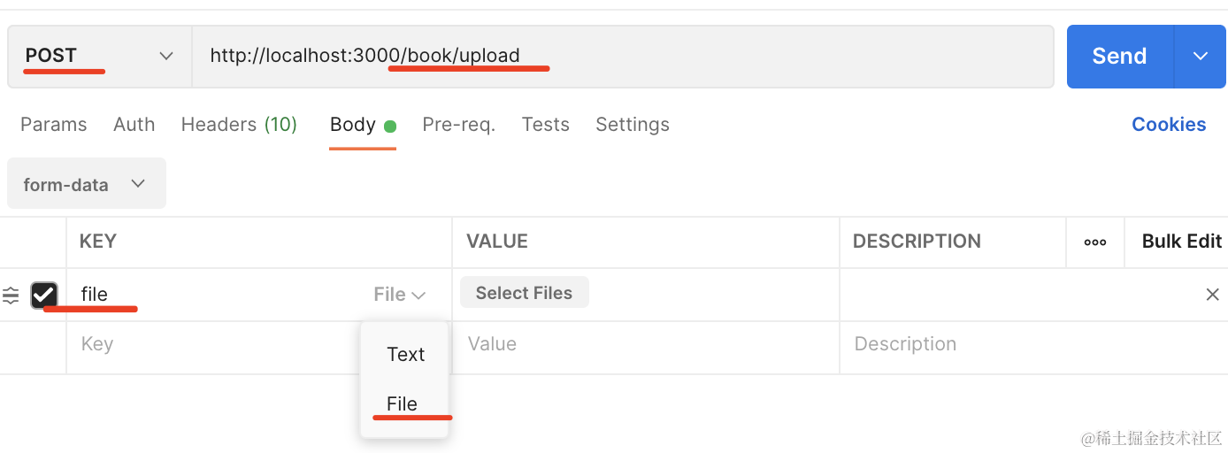
Task: Open the Cookies link
Action: click(1168, 125)
